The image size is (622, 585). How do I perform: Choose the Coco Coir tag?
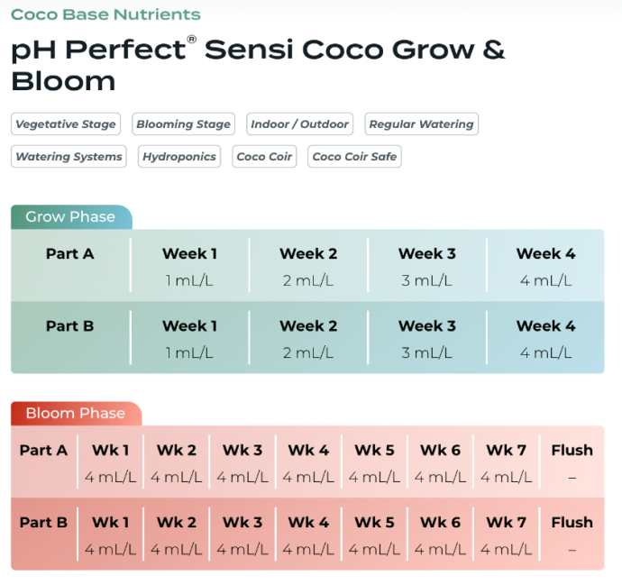(x=264, y=157)
